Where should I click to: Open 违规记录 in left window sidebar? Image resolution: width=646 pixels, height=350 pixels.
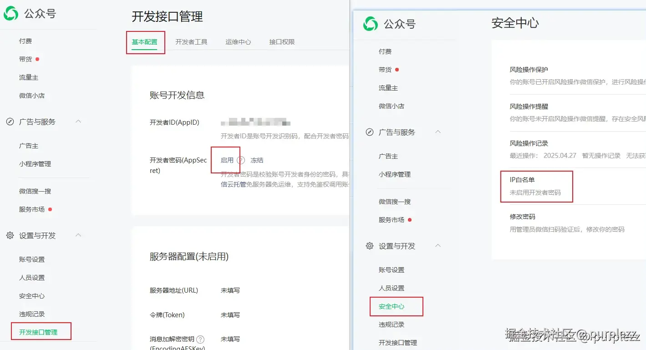[x=32, y=314]
